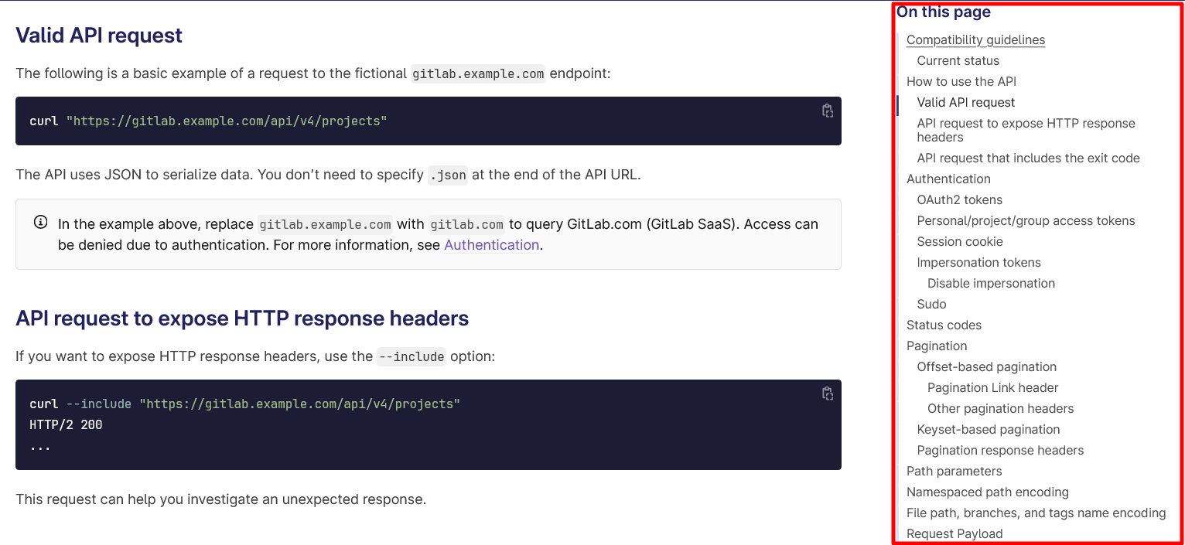
Task: Select Valid API request in the sidebar
Action: [965, 102]
